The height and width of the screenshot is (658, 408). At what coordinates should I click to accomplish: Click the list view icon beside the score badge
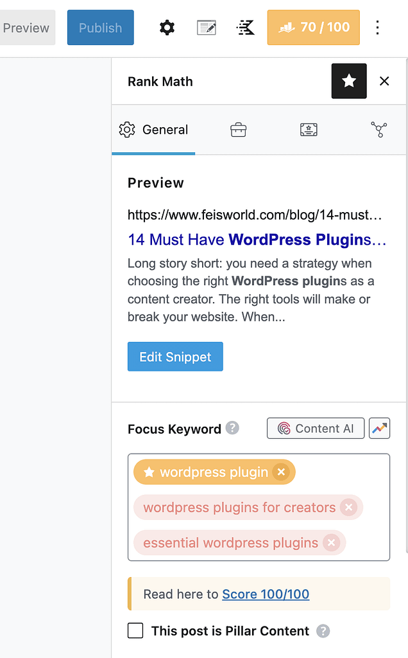click(245, 28)
